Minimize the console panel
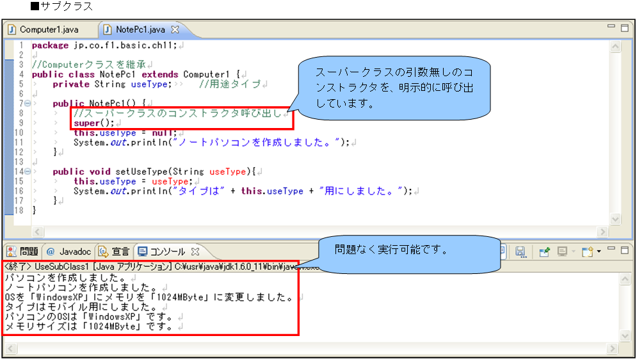The height and width of the screenshot is (361, 637). click(612, 248)
